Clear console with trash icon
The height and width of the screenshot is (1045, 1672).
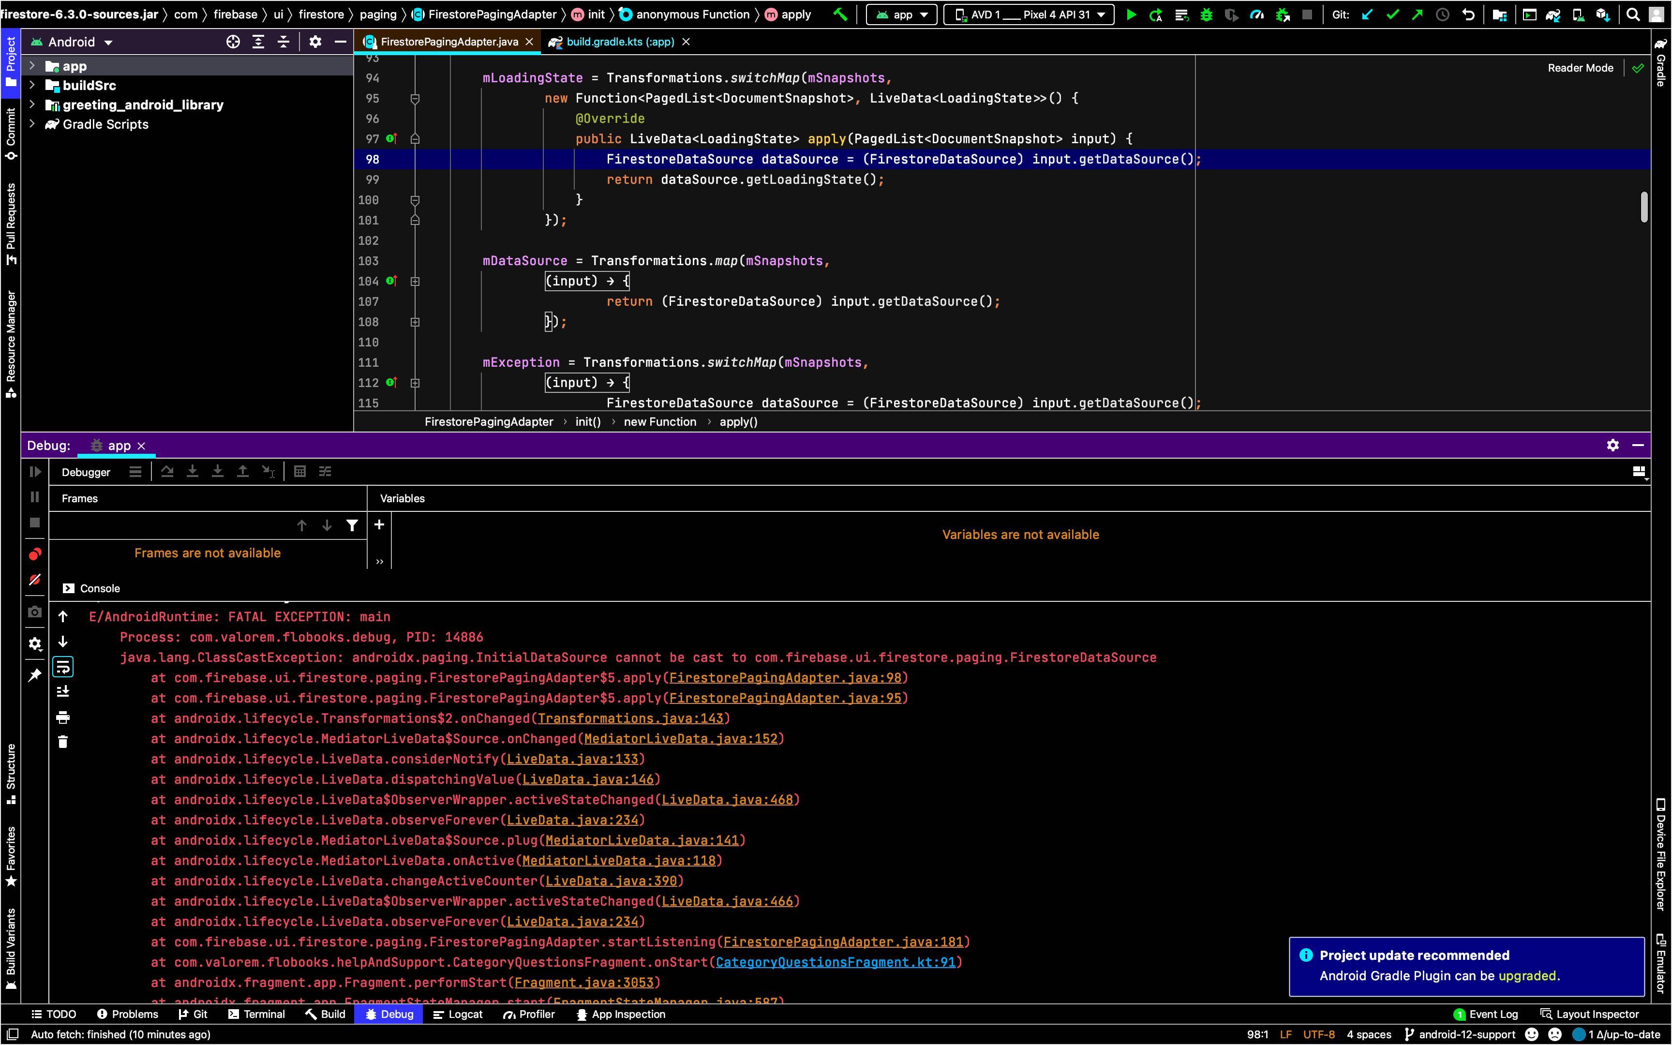63,742
